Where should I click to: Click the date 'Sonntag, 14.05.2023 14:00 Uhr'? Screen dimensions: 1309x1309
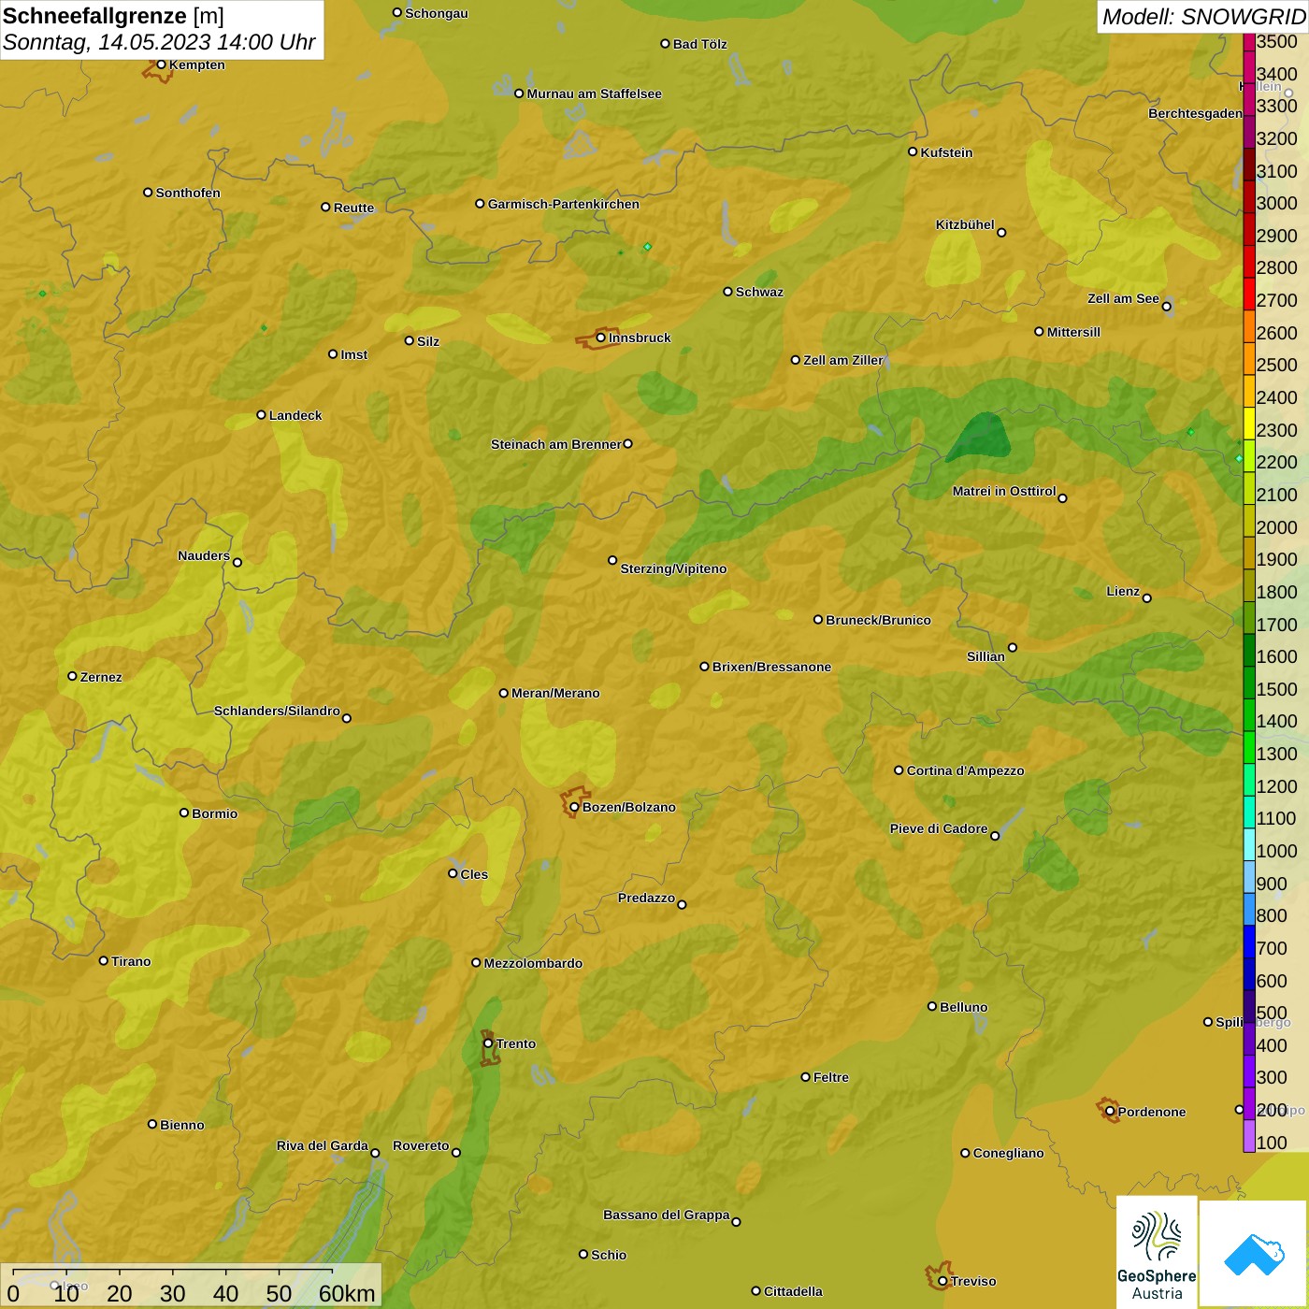[159, 42]
